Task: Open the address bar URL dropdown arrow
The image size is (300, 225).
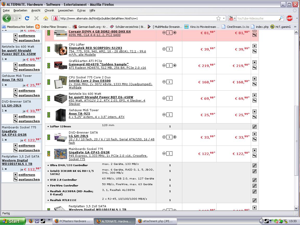Action: click(224, 18)
